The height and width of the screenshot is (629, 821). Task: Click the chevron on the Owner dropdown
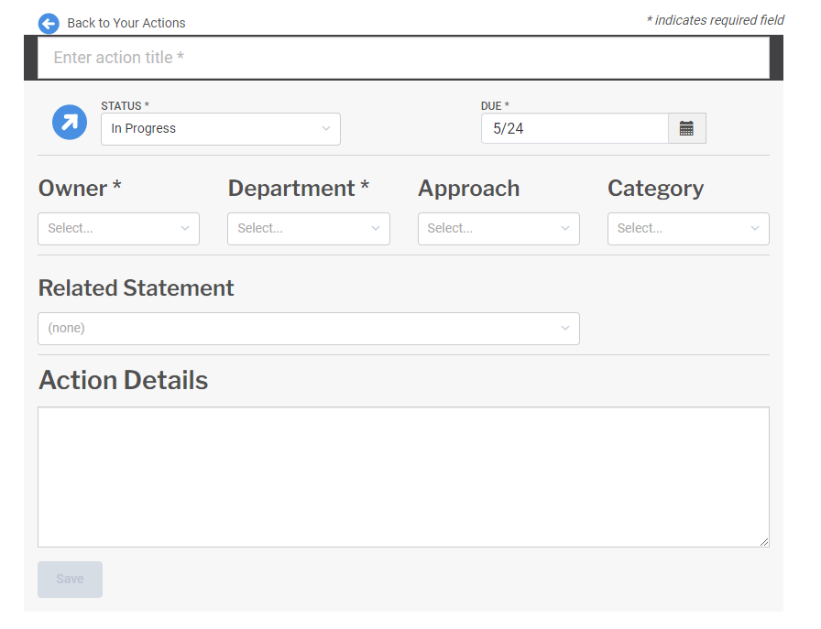point(186,228)
